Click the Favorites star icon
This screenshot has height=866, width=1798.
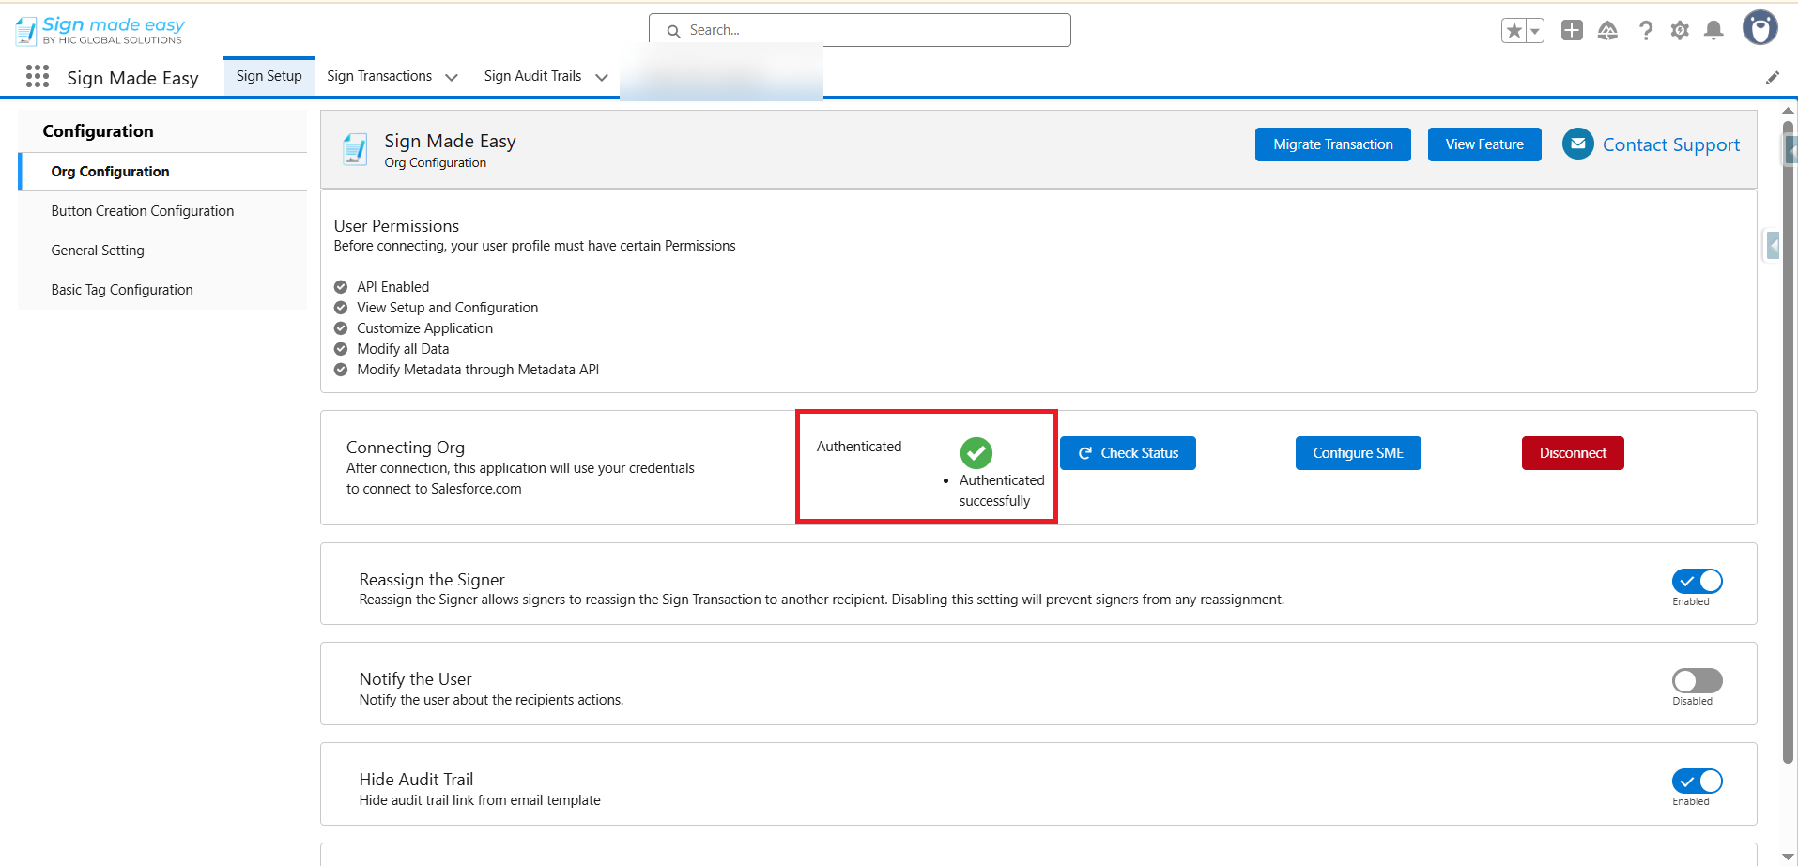pos(1514,31)
